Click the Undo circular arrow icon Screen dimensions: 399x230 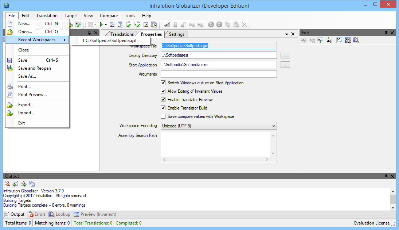(211, 24)
